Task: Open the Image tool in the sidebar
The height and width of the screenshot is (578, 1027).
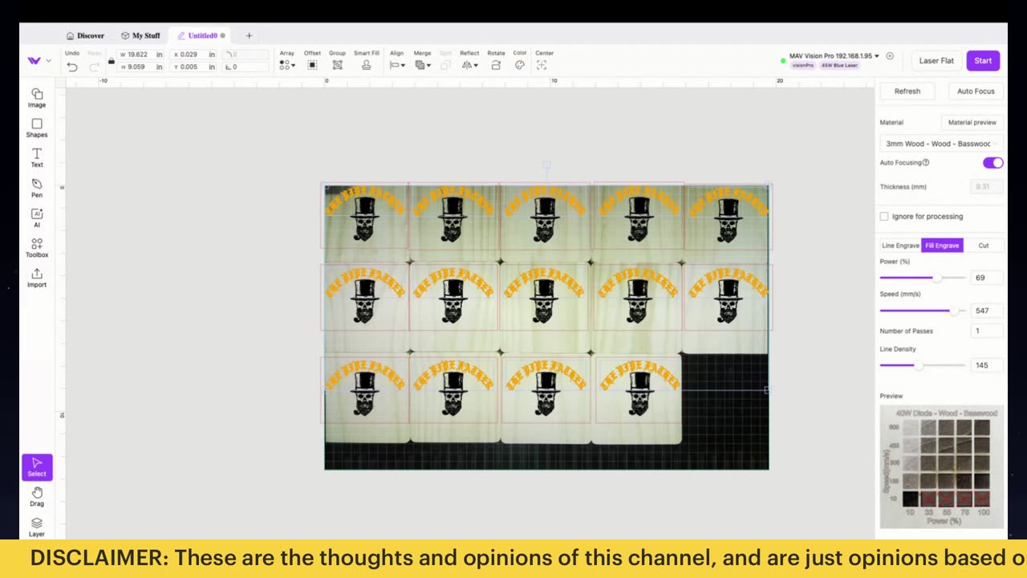Action: coord(37,98)
